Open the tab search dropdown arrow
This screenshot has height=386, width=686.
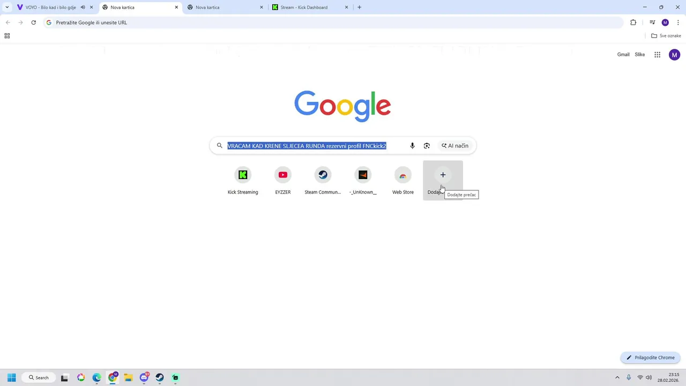tap(7, 8)
